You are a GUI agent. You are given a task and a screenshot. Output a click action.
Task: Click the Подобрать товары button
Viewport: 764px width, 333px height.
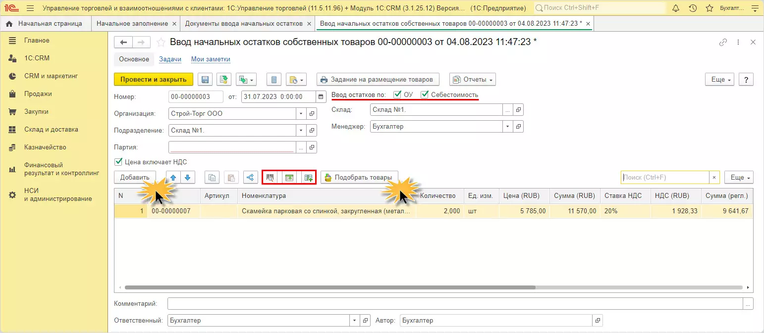[359, 178]
